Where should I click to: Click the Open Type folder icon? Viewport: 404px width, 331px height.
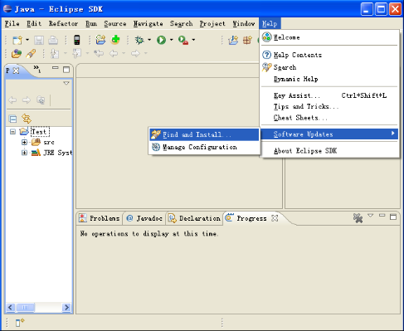(x=17, y=53)
